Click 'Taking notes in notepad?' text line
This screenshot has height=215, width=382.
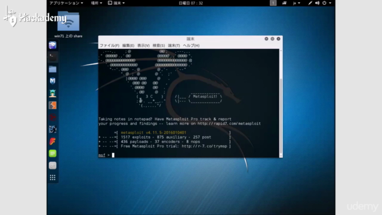(165, 119)
